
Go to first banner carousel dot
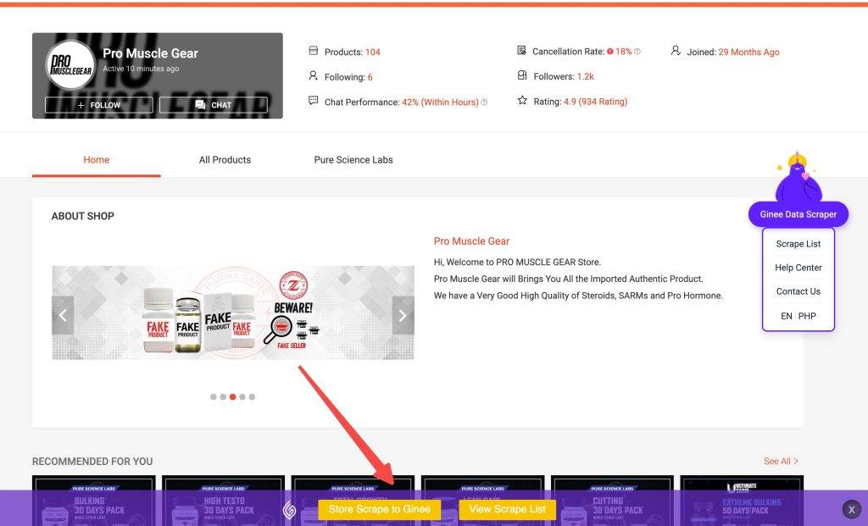click(214, 396)
